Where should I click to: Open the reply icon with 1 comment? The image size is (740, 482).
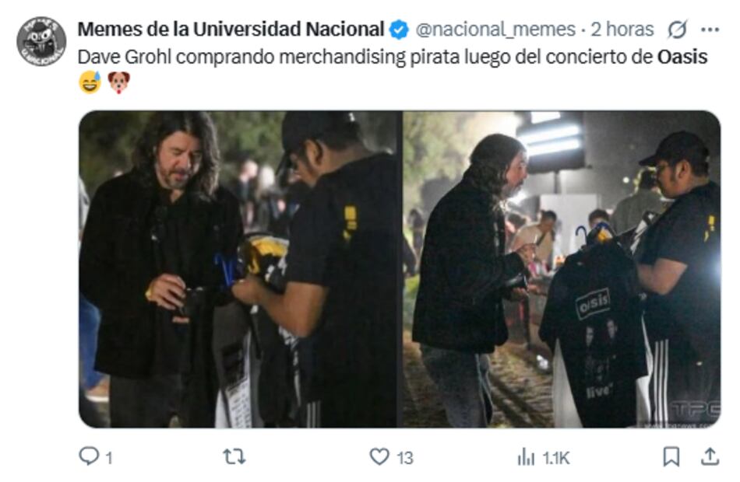coord(89,456)
